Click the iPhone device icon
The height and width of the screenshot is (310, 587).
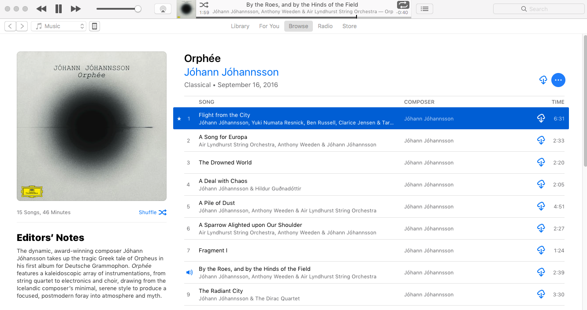[94, 26]
